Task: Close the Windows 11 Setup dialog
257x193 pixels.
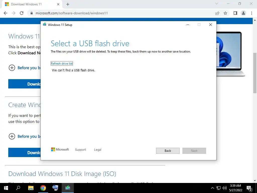Action: coord(211,25)
